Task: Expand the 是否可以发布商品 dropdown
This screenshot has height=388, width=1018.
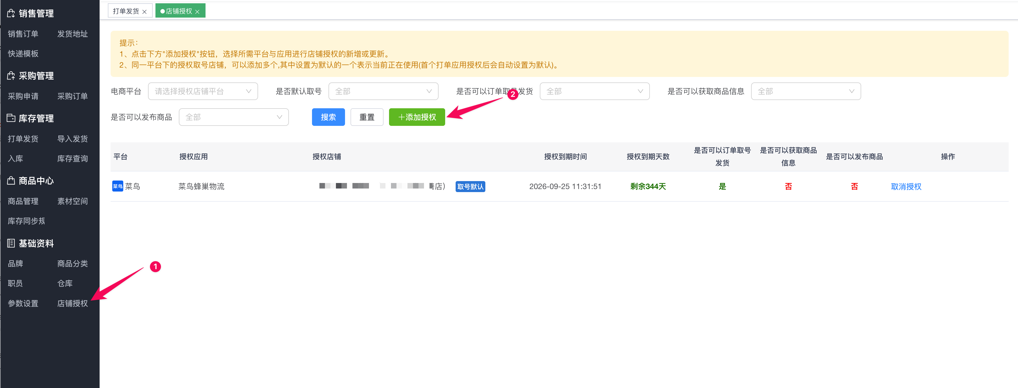Action: tap(234, 117)
